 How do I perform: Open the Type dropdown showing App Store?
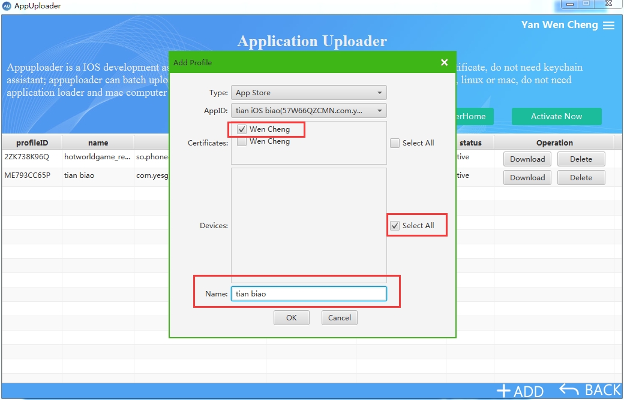[x=309, y=93]
